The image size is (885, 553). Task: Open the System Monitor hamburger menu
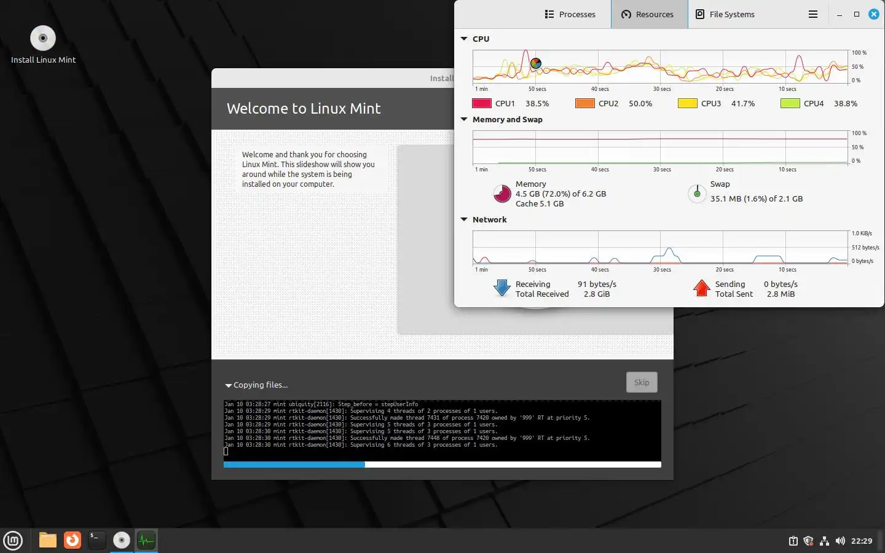812,14
